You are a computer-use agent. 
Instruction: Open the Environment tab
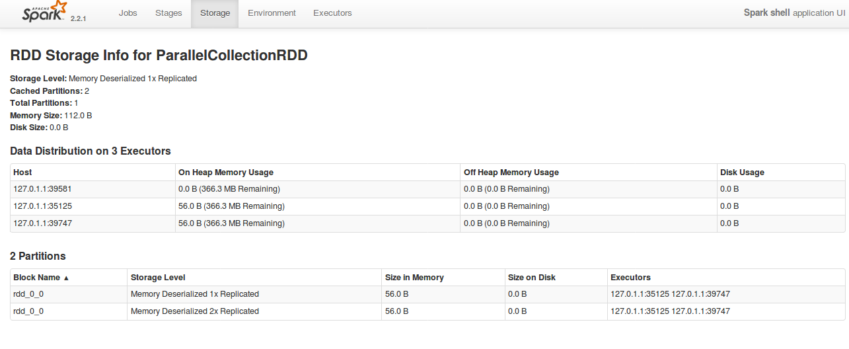click(x=272, y=13)
